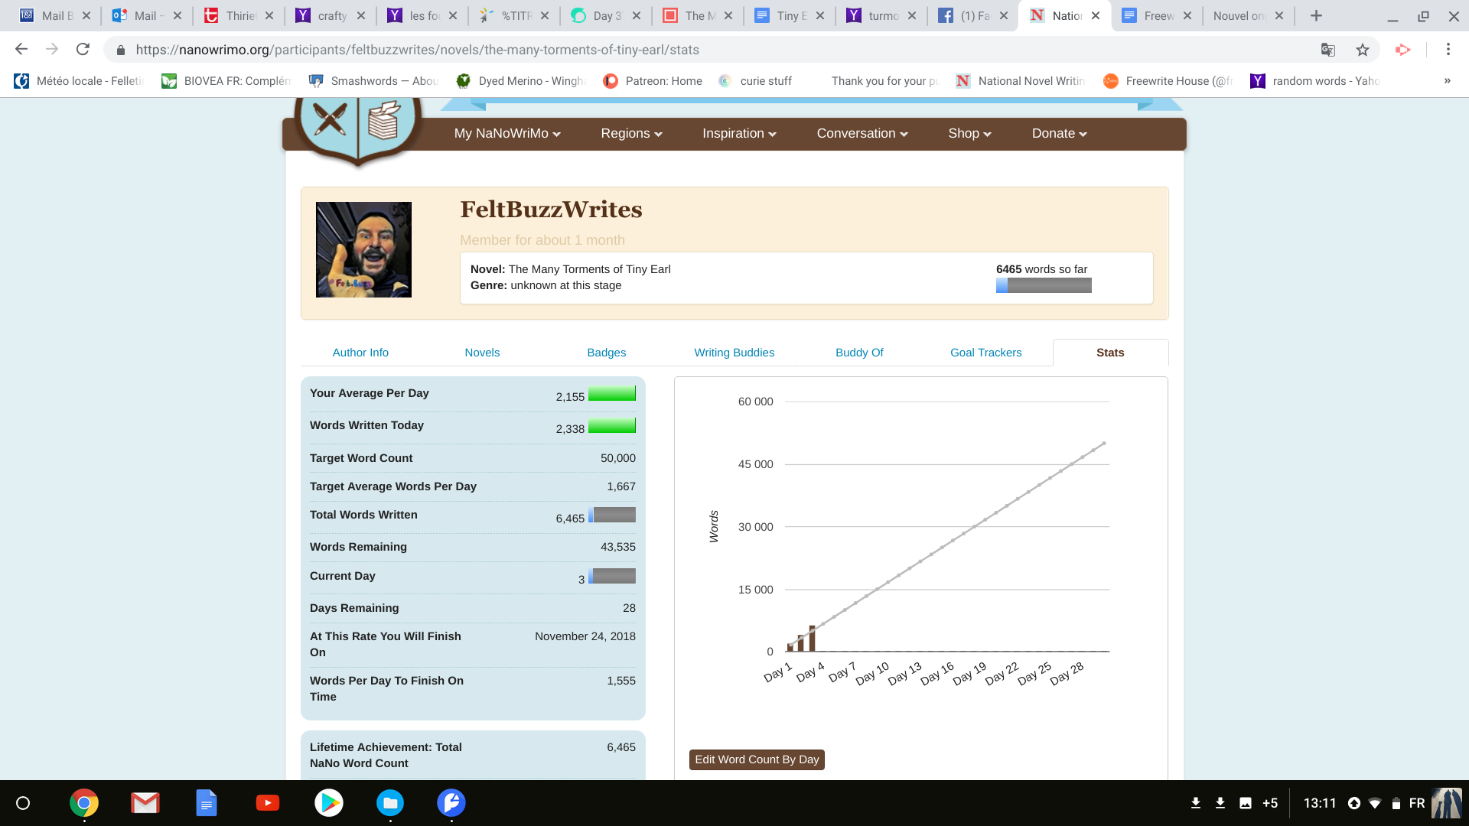Switch to the Author Info tab
The image size is (1469, 826).
360,353
